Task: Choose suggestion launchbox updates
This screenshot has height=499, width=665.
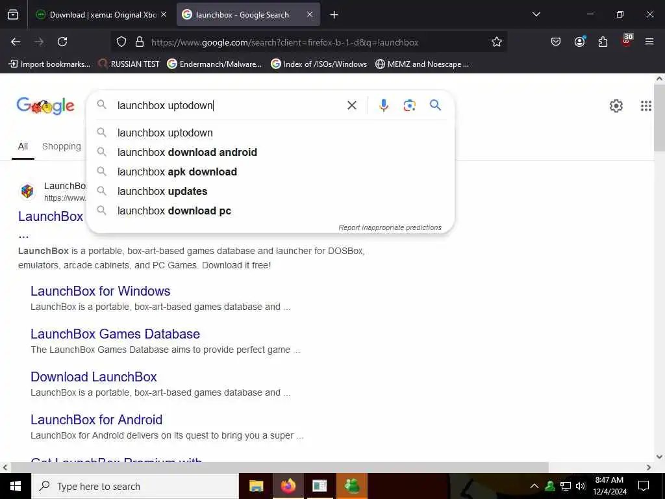Action: (271, 192)
